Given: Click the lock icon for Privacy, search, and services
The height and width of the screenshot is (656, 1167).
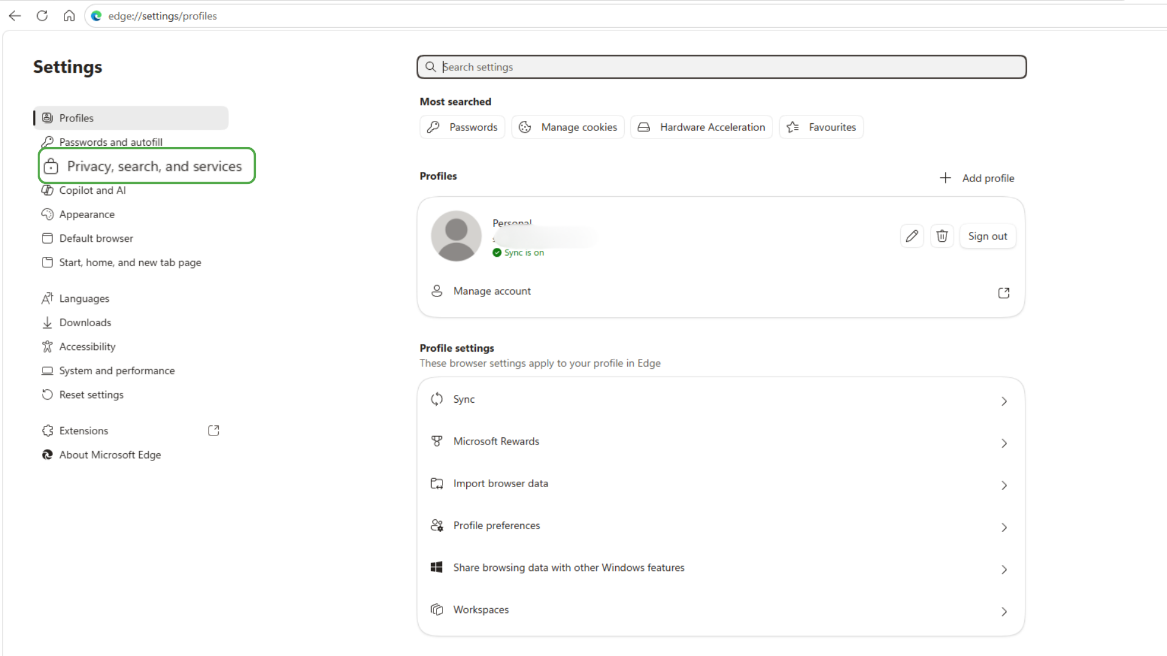Looking at the screenshot, I should pos(51,166).
